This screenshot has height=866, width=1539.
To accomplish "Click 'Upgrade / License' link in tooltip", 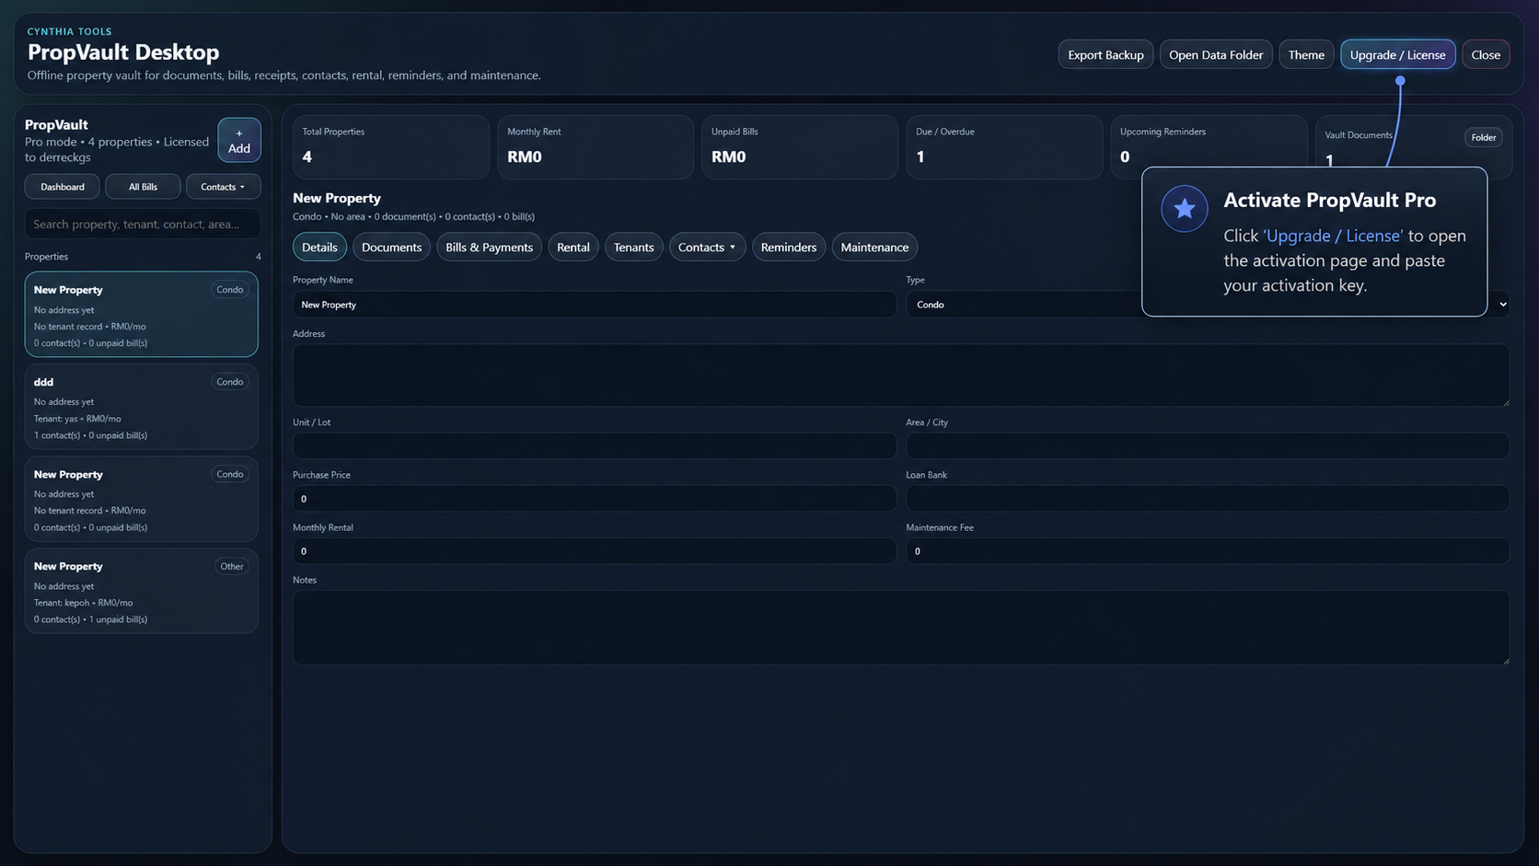I will (x=1333, y=236).
